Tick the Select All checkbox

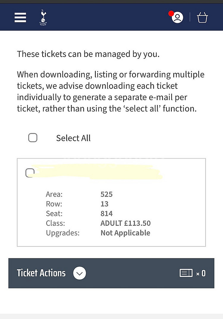click(x=33, y=138)
